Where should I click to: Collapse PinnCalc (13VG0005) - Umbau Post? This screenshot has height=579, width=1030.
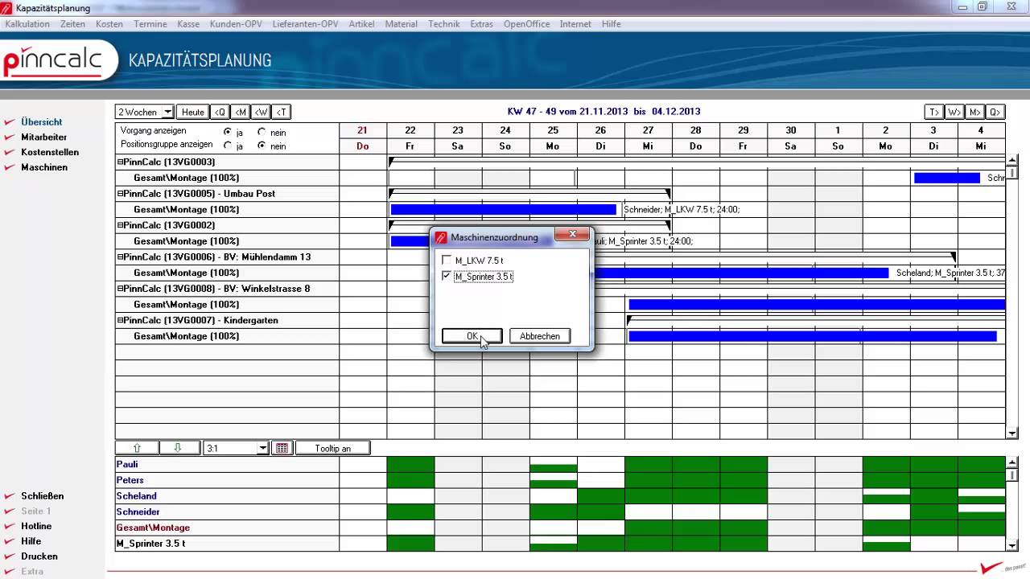[x=120, y=194]
